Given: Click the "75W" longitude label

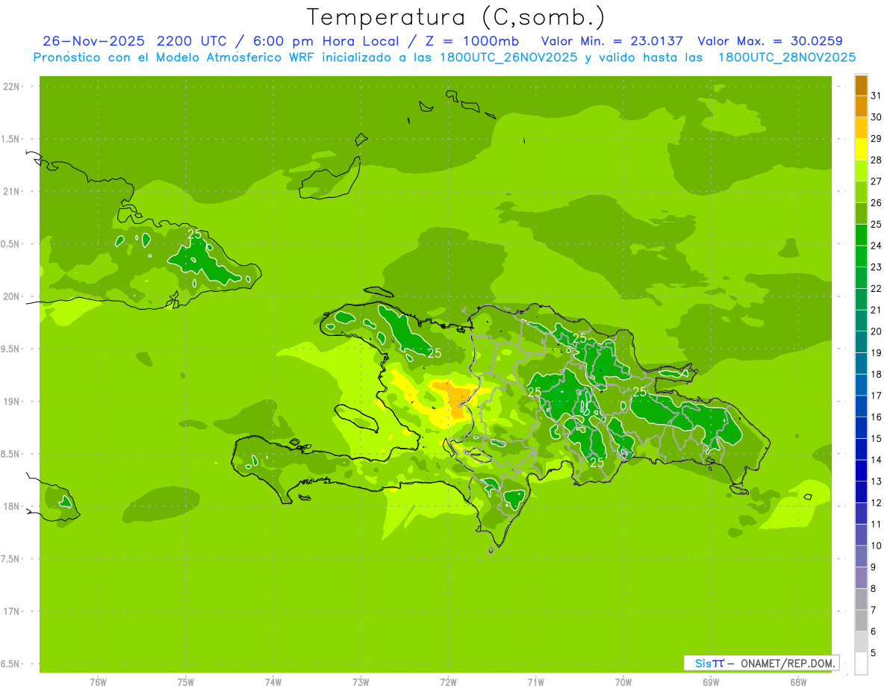Looking at the screenshot, I should tap(186, 682).
